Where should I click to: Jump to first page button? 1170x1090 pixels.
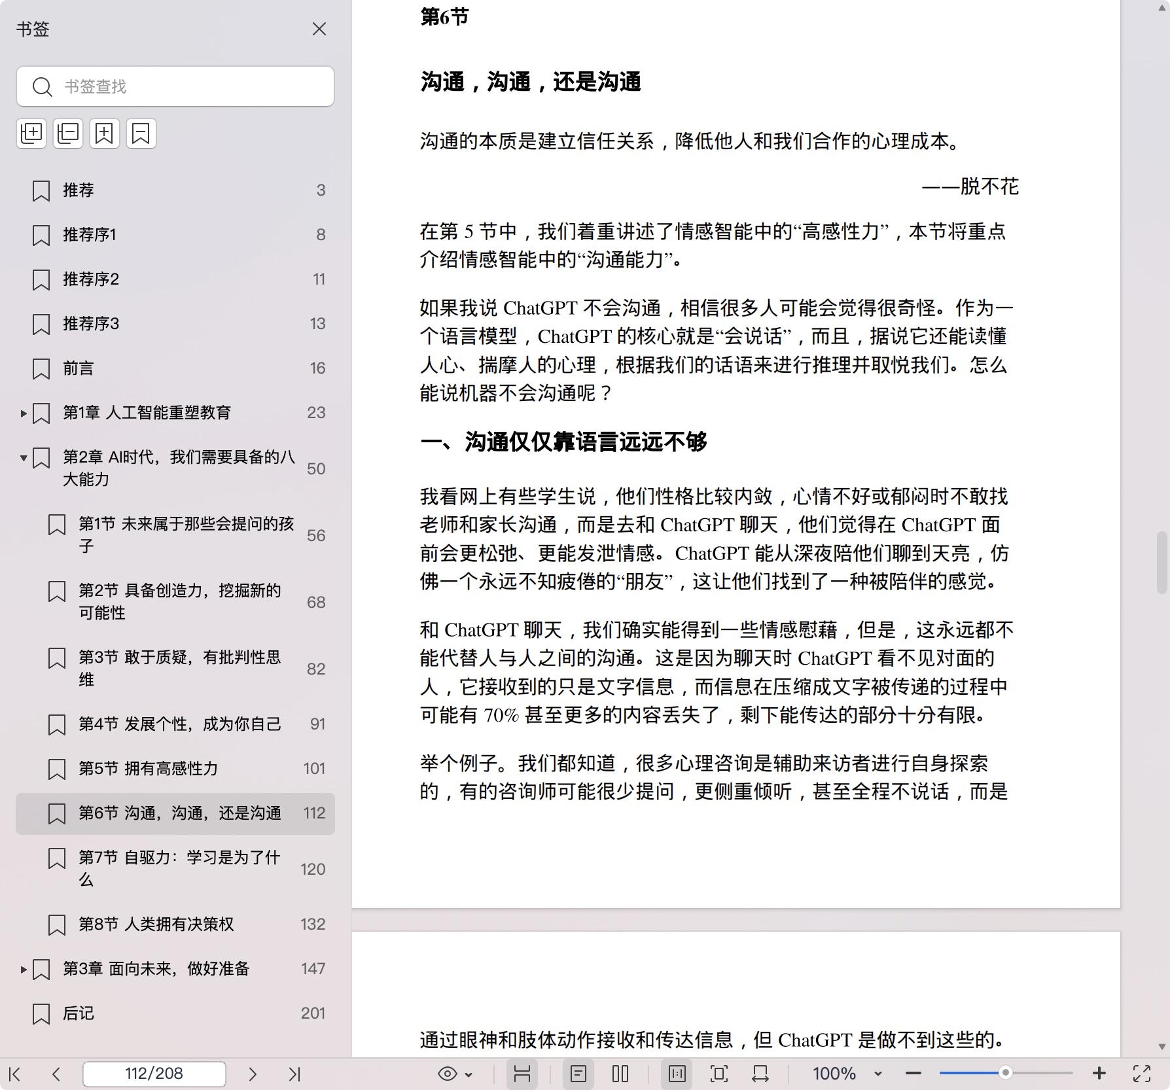coord(15,1074)
